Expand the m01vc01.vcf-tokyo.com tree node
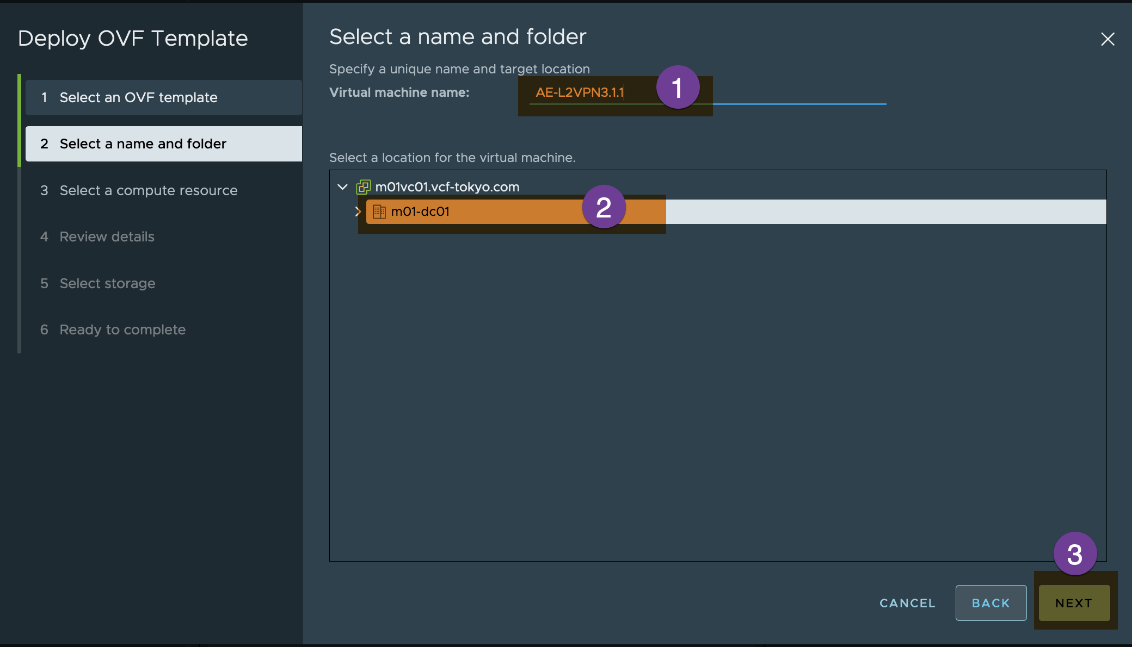This screenshot has height=647, width=1132. [x=343, y=186]
